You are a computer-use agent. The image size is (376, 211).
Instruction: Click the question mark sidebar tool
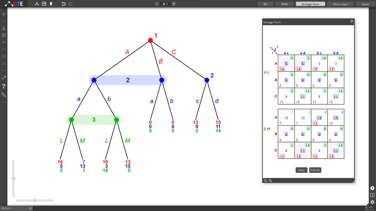[x=4, y=86]
